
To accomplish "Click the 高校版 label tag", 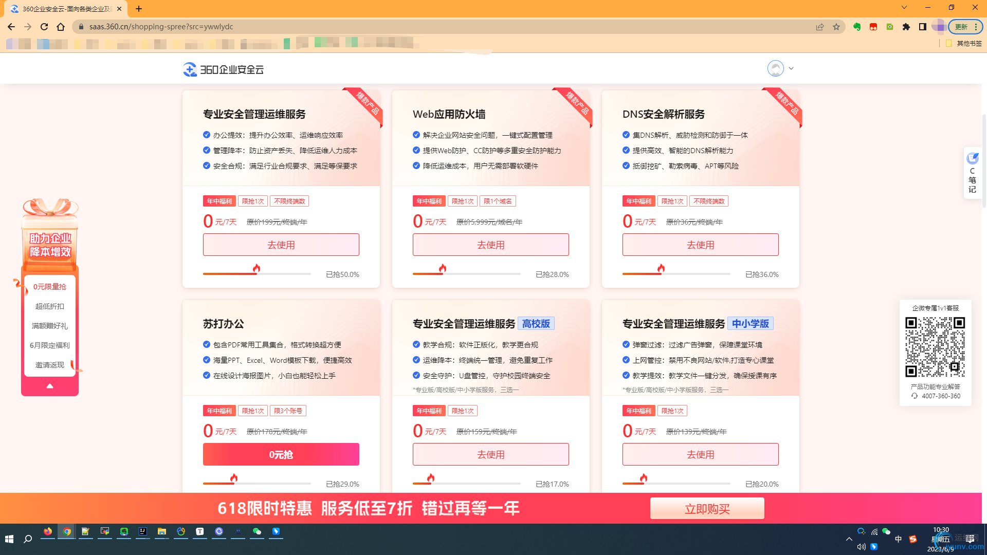I will pos(536,324).
